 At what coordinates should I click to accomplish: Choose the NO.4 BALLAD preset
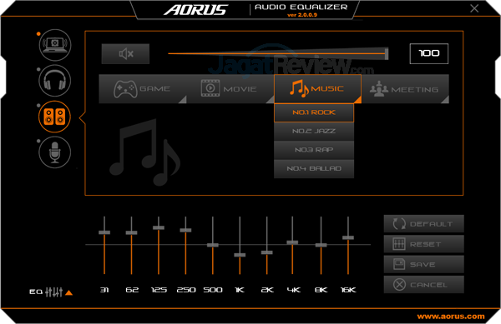314,168
